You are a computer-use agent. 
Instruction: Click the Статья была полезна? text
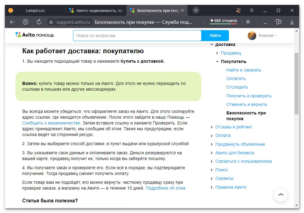pos(50,201)
